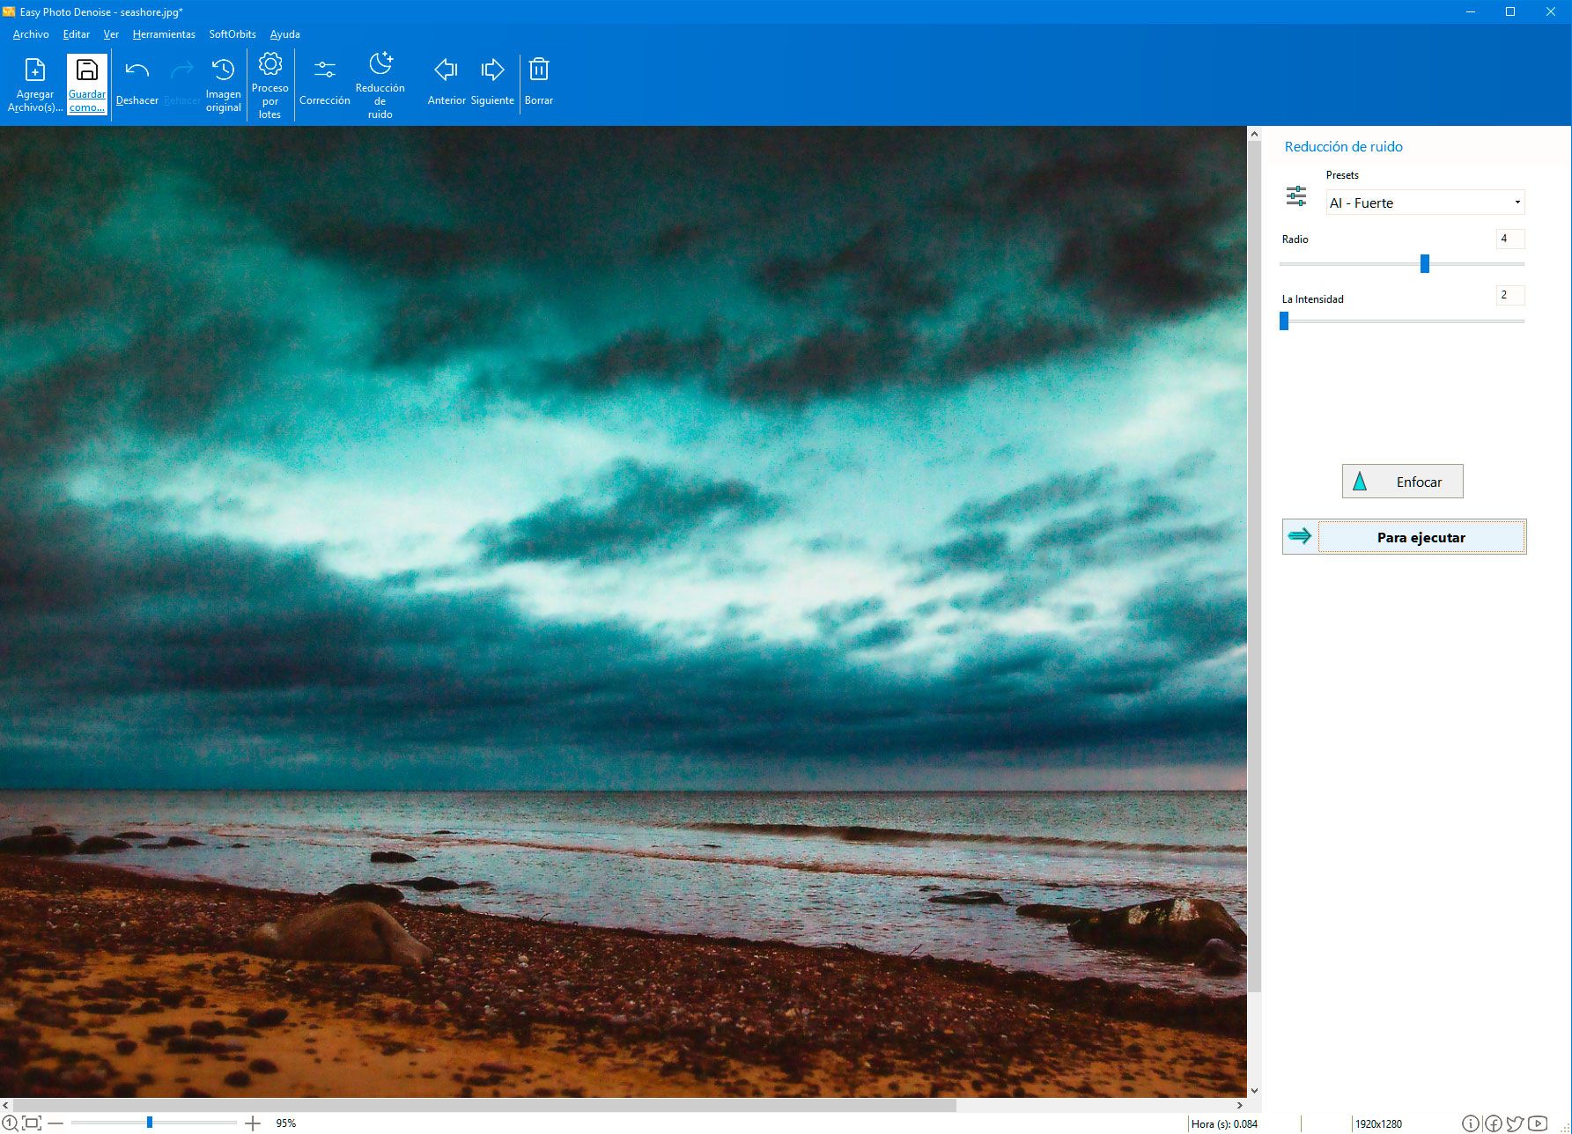Click the La Intensidad value field
Screen dimensions: 1572x1134
1509,295
